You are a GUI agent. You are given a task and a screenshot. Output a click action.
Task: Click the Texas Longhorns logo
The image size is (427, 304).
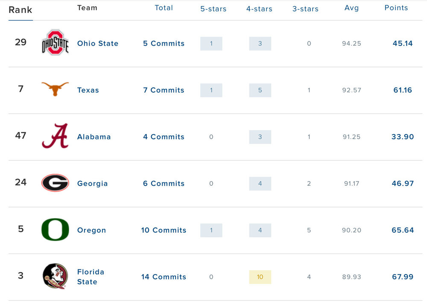click(55, 89)
